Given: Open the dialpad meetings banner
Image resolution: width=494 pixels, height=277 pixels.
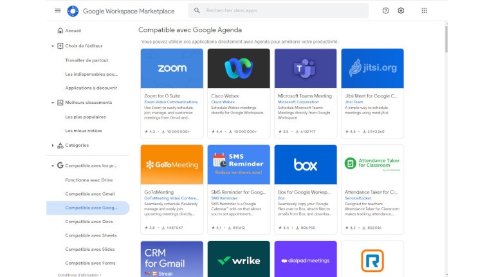Looking at the screenshot, I should pyautogui.click(x=306, y=259).
